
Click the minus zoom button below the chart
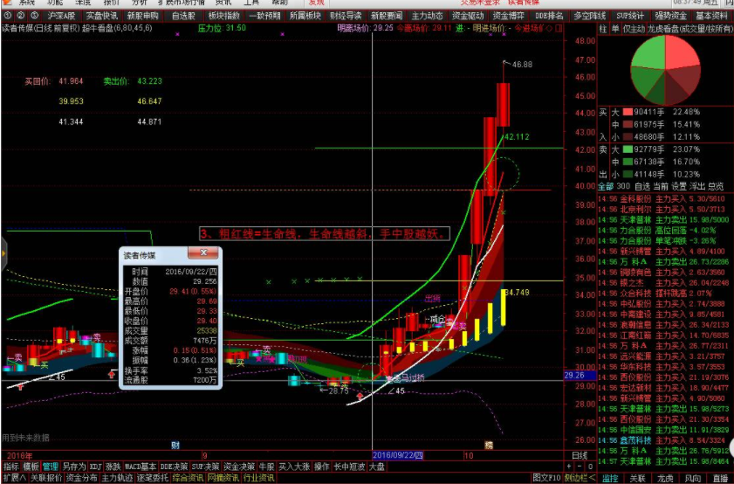point(580,467)
